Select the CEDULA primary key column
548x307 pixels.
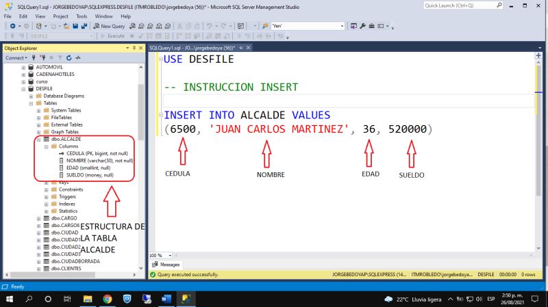click(x=93, y=153)
